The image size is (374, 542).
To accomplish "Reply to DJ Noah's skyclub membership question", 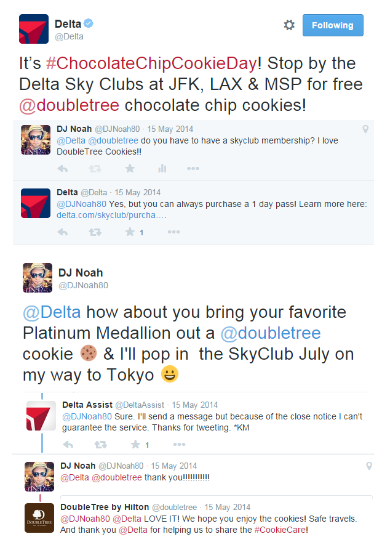I will pyautogui.click(x=62, y=168).
